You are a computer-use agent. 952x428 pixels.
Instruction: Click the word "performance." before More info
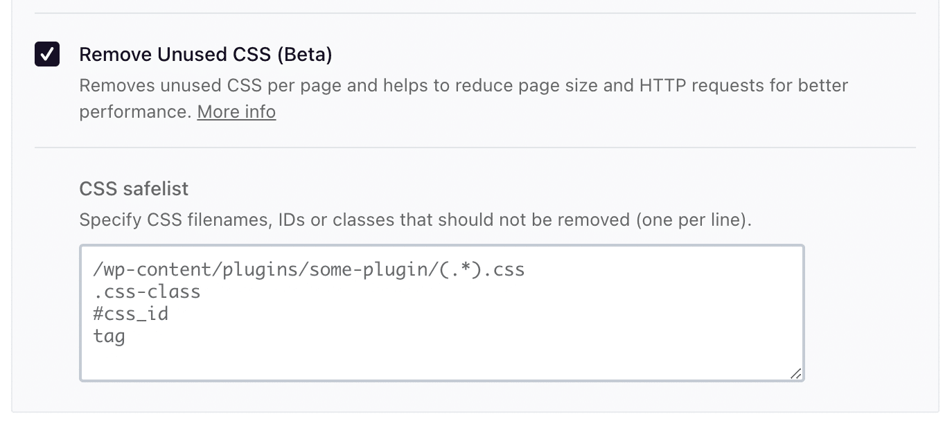[x=135, y=112]
